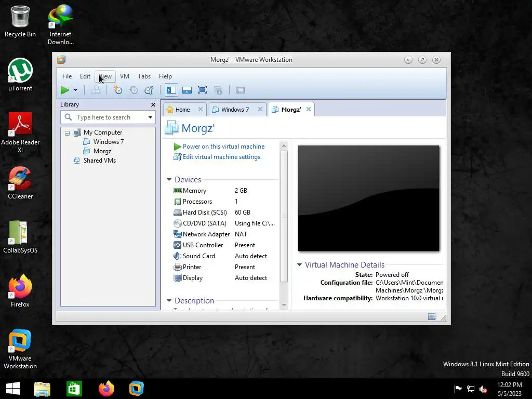The image size is (532, 399).
Task: Open File Explorer from the taskbar
Action: [42, 389]
